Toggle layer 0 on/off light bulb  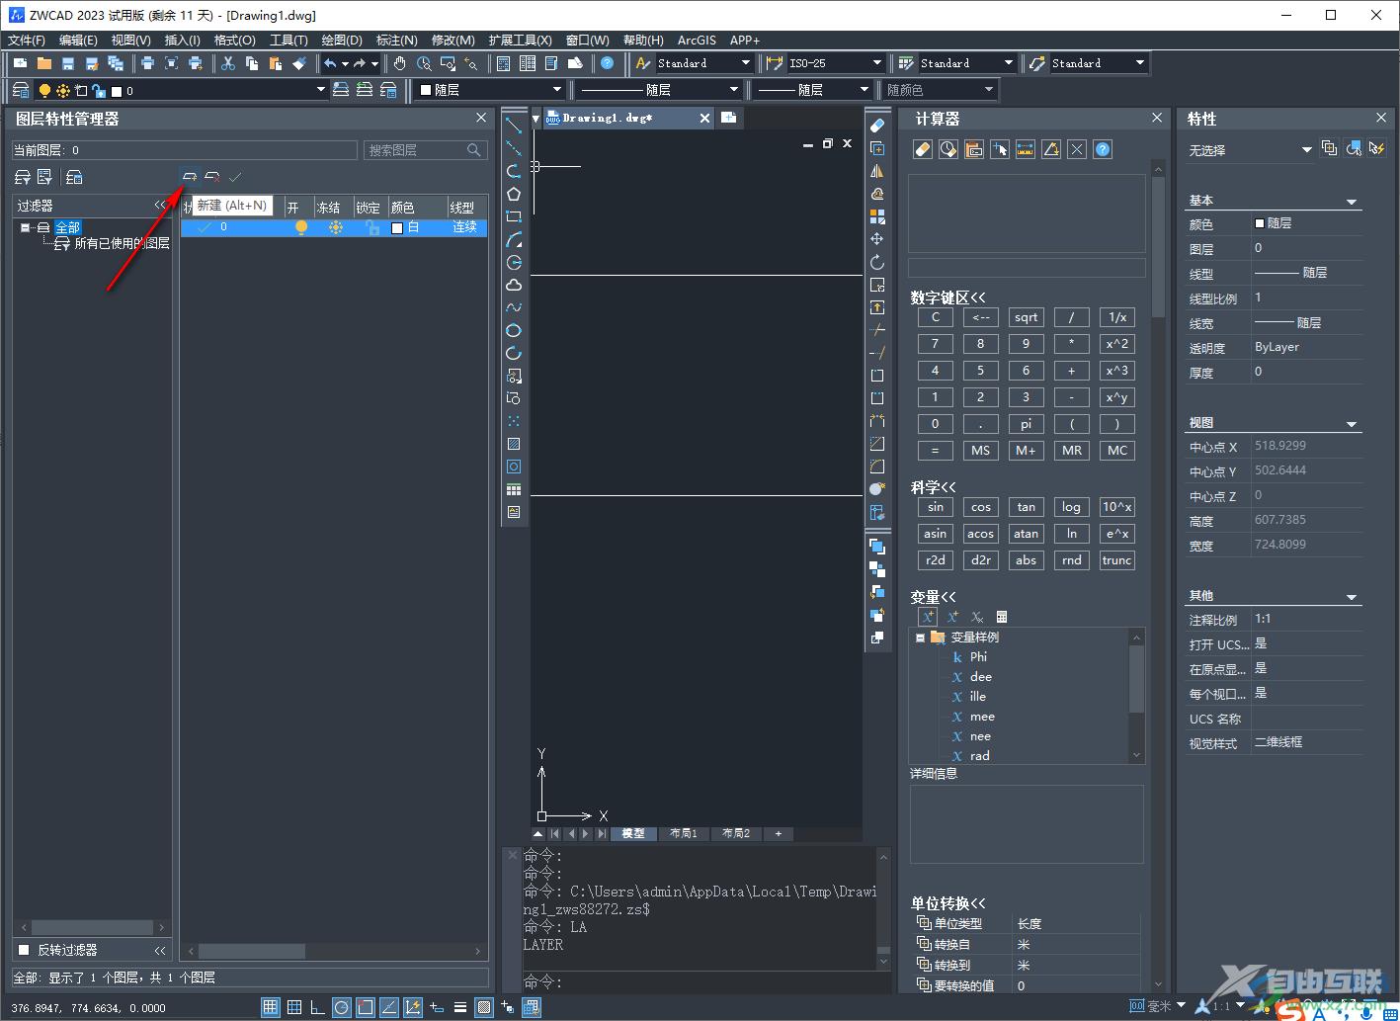coord(301,227)
